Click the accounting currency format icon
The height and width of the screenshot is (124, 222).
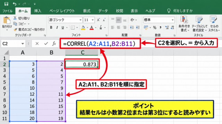[146, 28]
